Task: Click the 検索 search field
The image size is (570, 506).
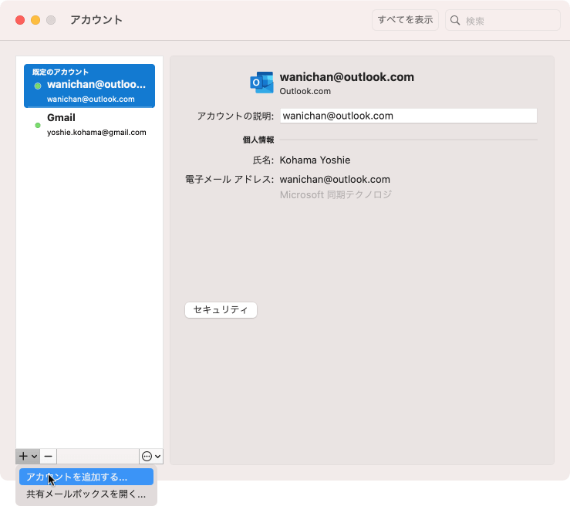Action: coord(503,20)
